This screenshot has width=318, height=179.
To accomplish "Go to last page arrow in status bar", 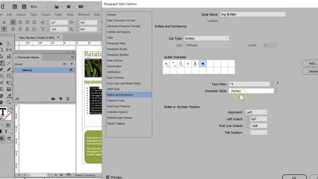I will [x=61, y=175].
